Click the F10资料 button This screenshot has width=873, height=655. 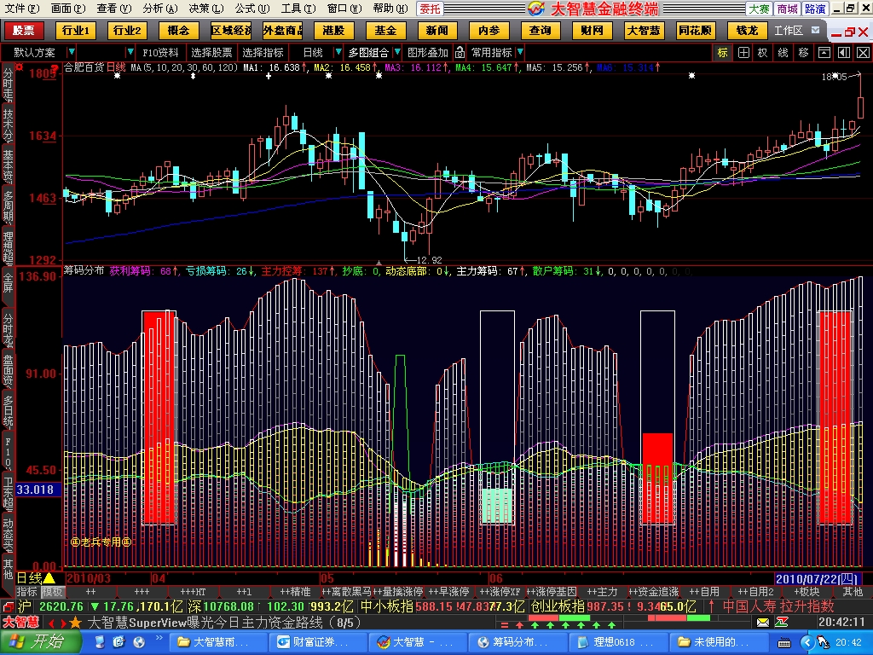click(160, 53)
